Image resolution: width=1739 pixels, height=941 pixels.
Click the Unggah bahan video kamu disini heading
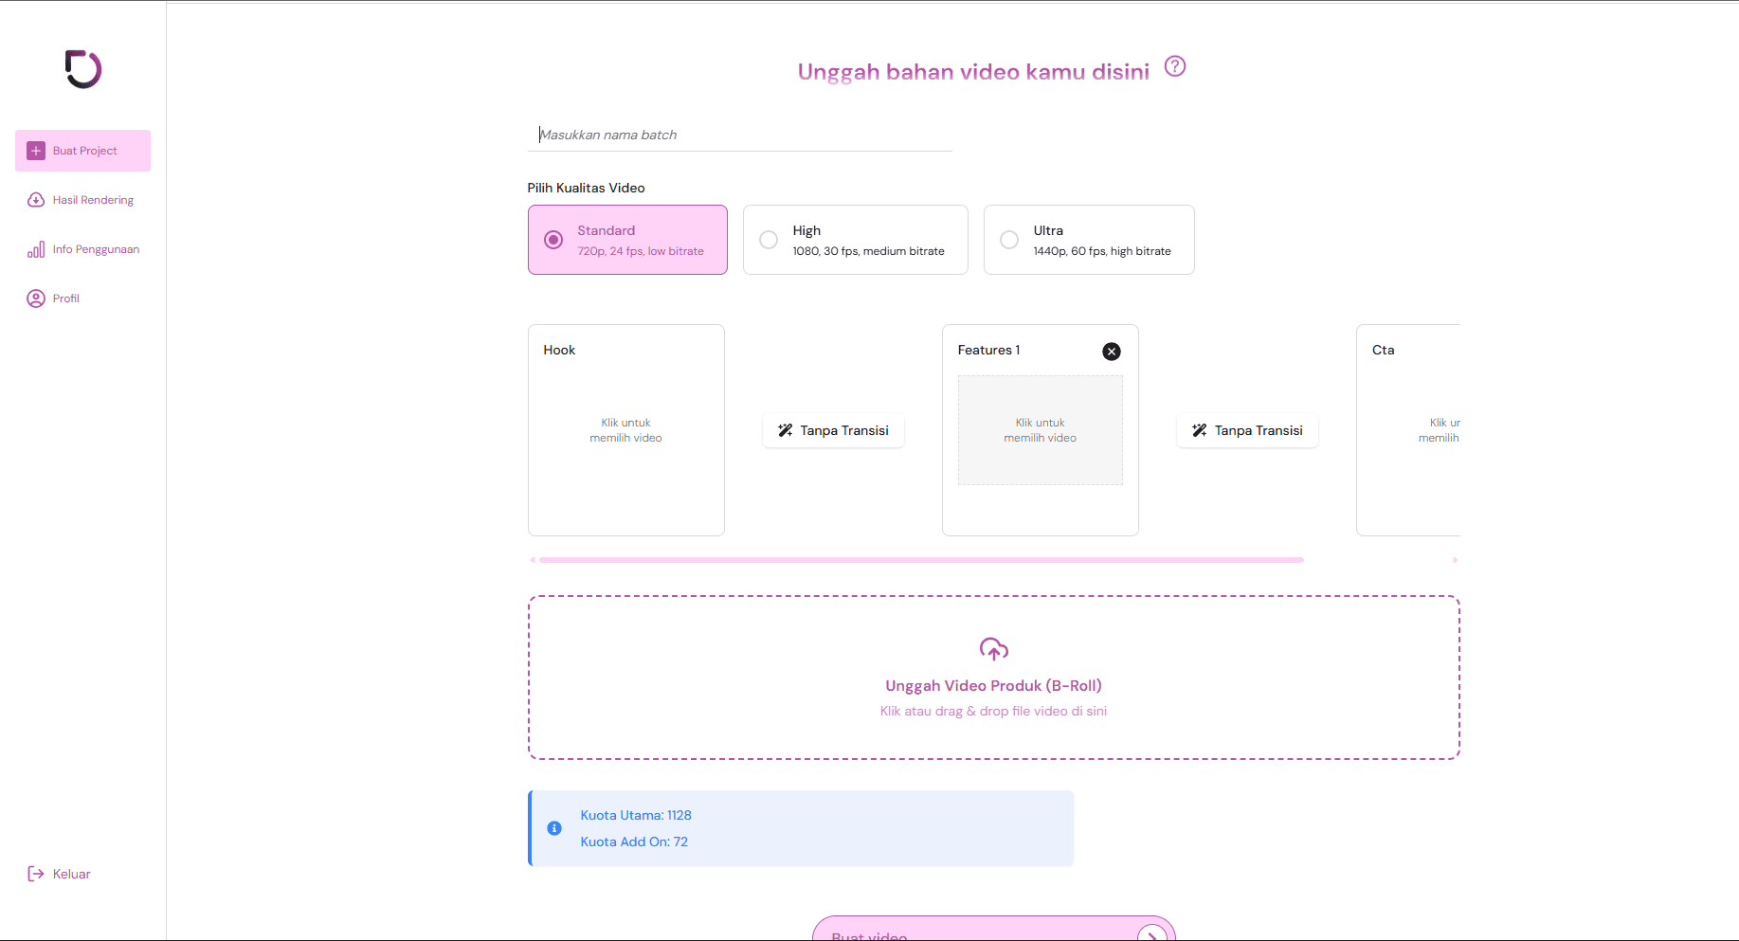pyautogui.click(x=973, y=72)
